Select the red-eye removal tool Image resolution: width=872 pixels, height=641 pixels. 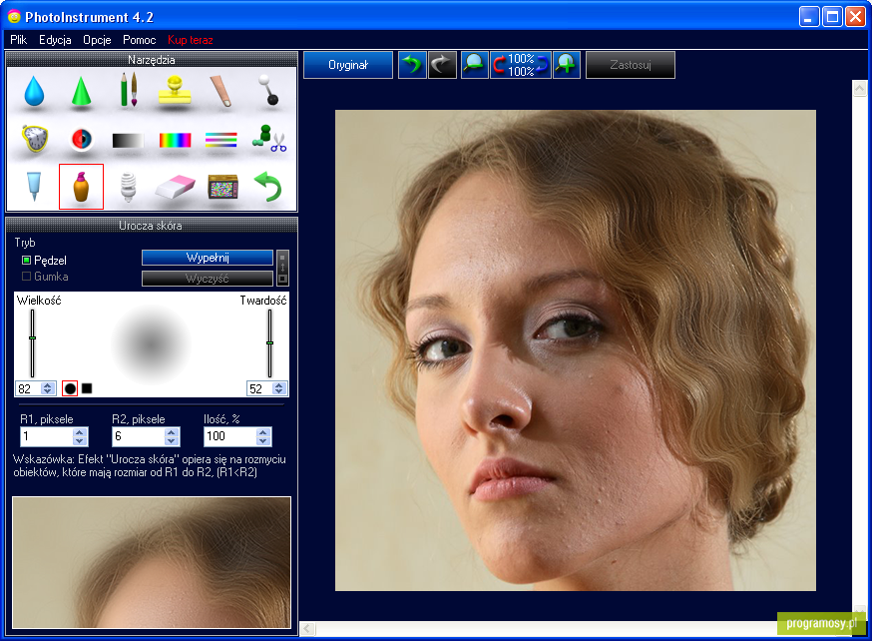click(81, 139)
